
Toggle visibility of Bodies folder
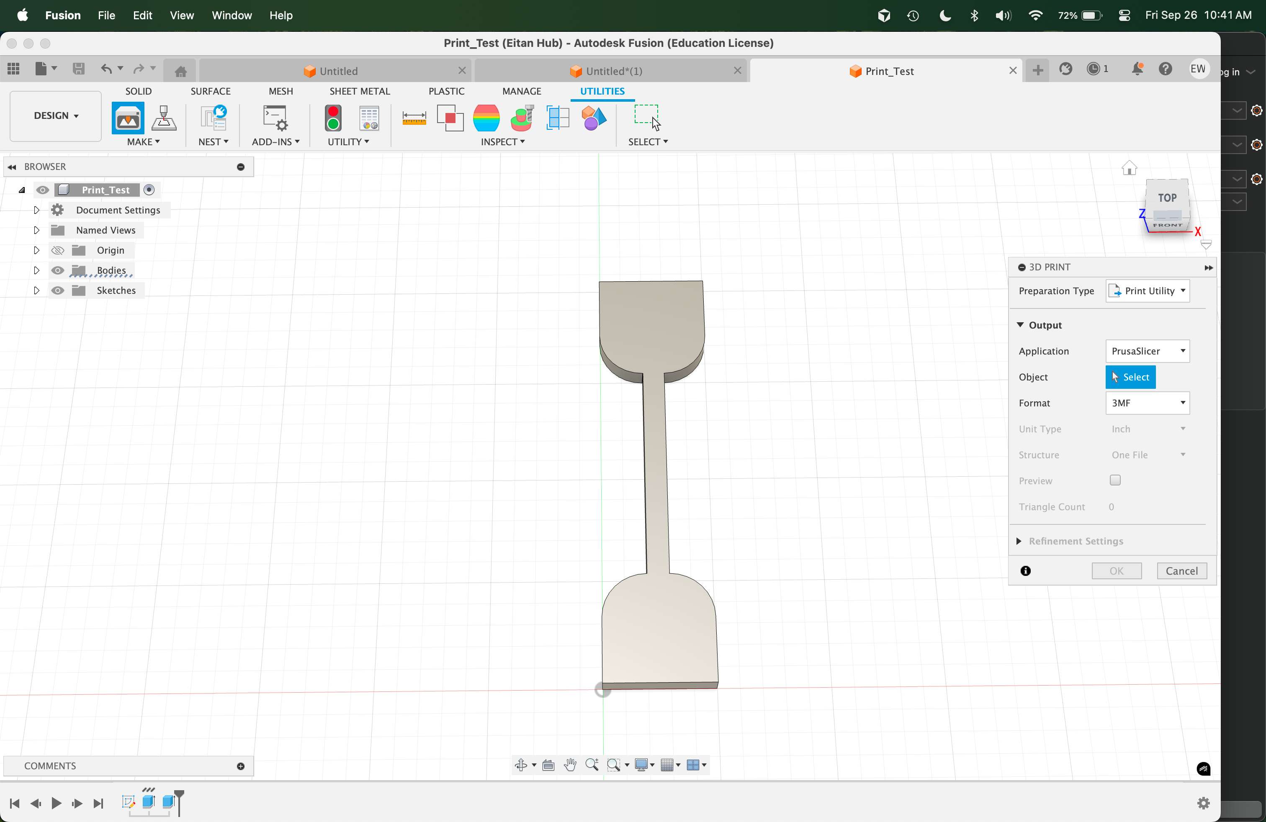click(x=57, y=270)
